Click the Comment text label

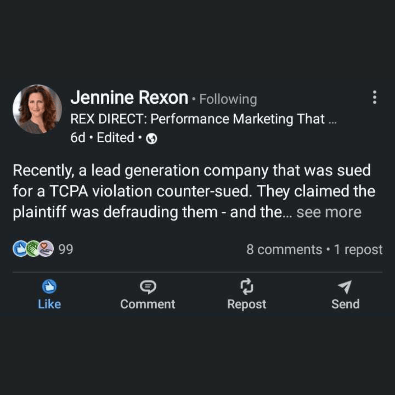(148, 304)
